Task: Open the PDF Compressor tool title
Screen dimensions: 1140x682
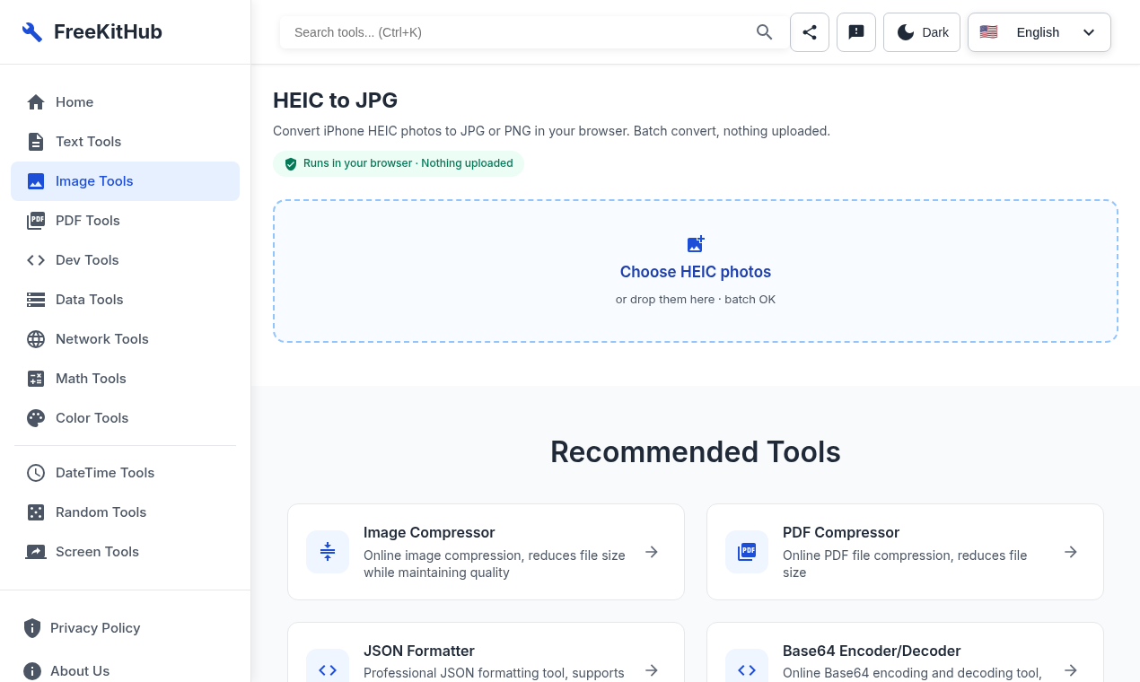Action: (x=841, y=532)
